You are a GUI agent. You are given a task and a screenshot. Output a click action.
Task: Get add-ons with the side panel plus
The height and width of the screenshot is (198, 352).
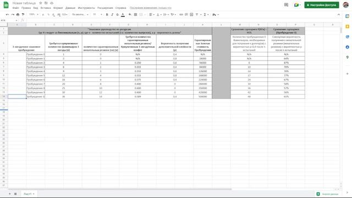tap(347, 74)
